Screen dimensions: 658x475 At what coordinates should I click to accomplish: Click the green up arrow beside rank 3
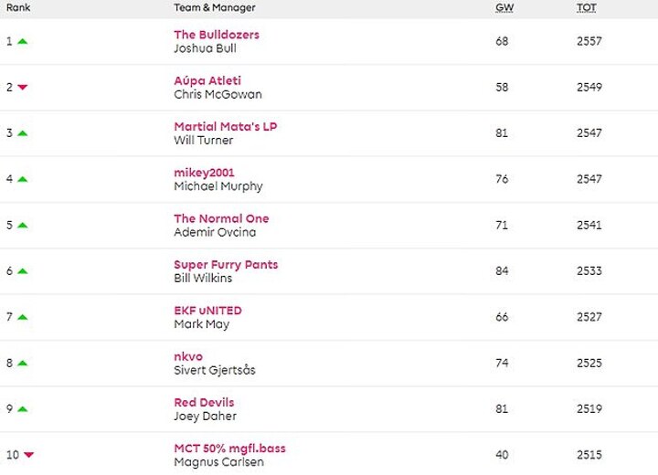(22, 133)
